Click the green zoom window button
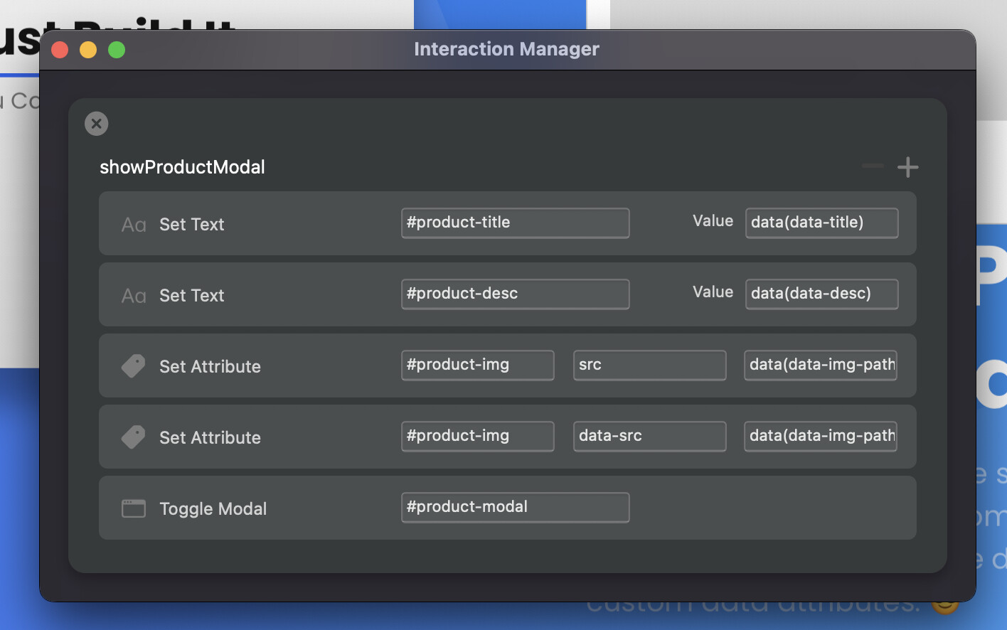Screen dimensions: 1007x630 click(117, 50)
